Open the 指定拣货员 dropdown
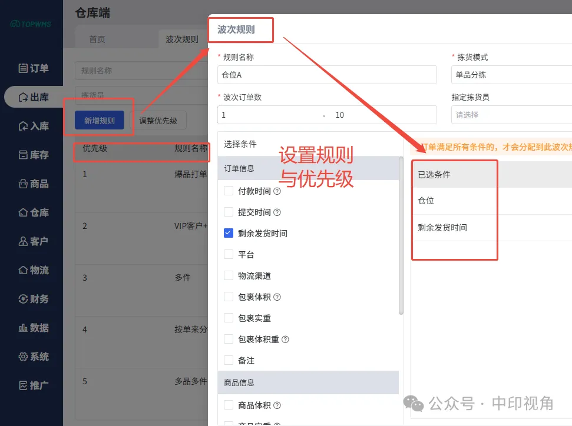The height and width of the screenshot is (426, 572). 511,115
